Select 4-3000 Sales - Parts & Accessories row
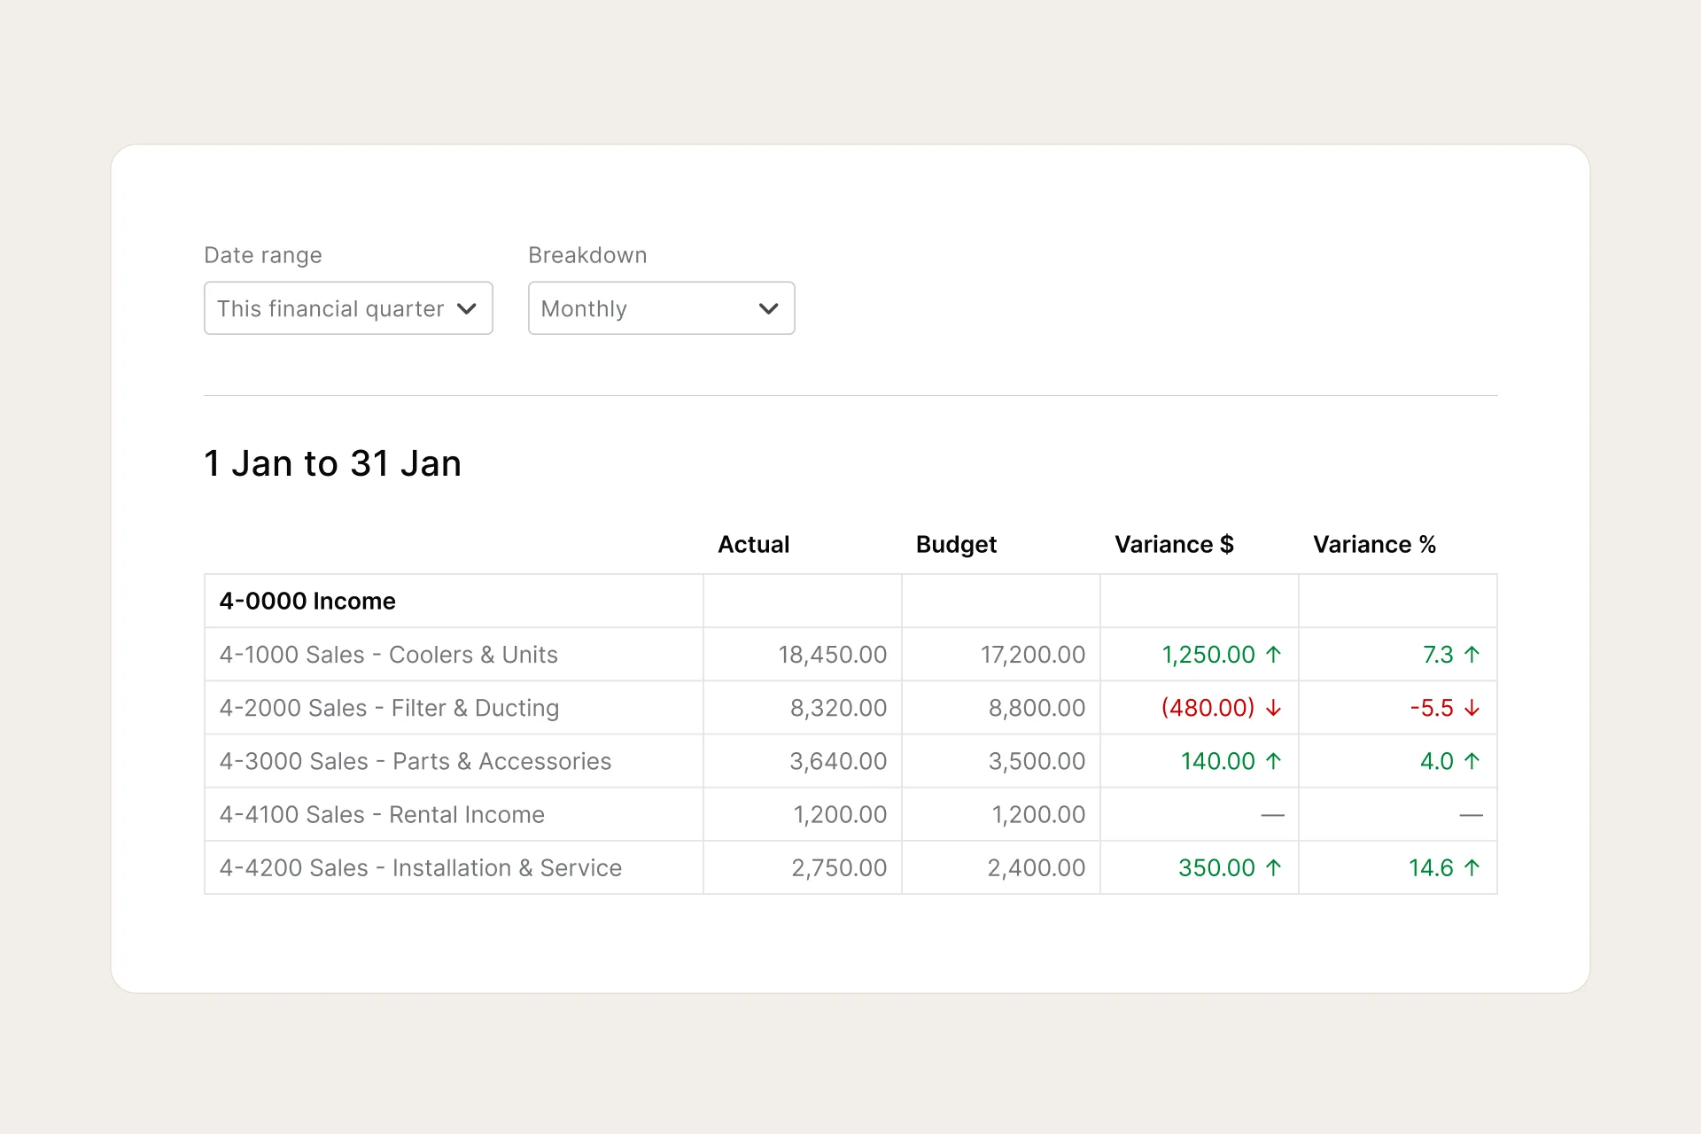The height and width of the screenshot is (1134, 1701). [x=850, y=760]
